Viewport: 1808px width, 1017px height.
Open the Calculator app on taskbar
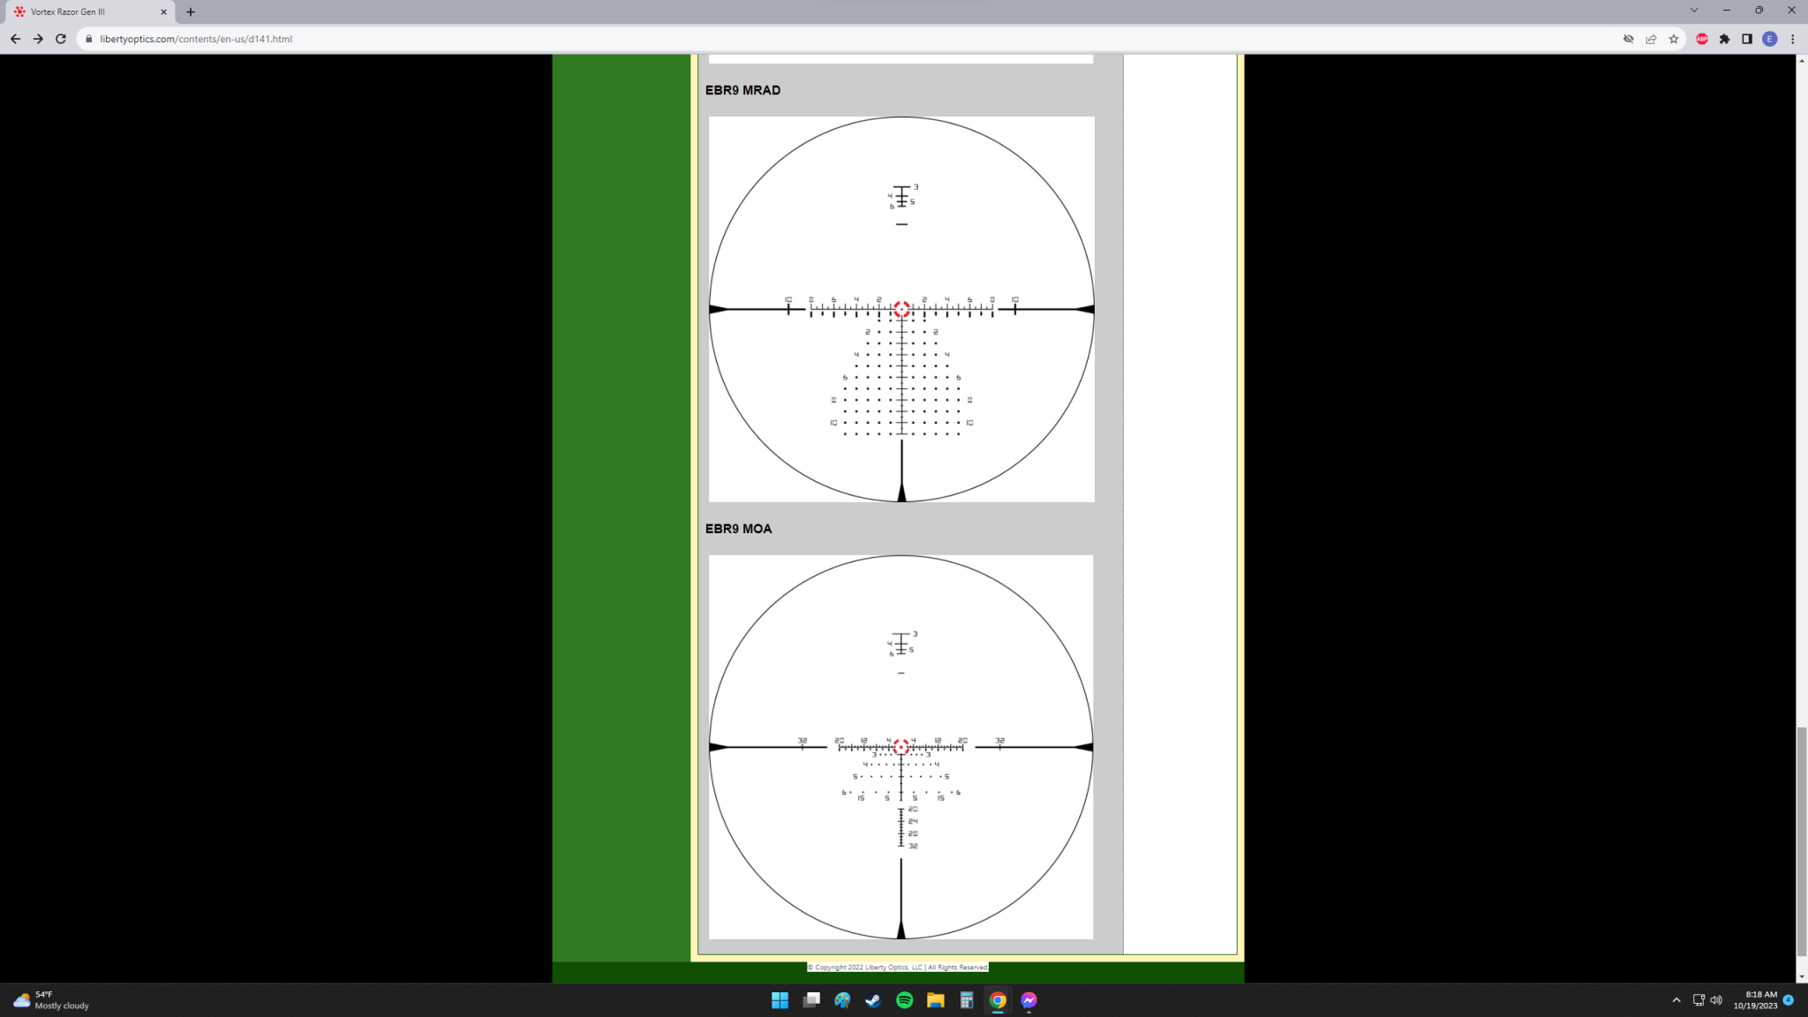(x=967, y=1000)
